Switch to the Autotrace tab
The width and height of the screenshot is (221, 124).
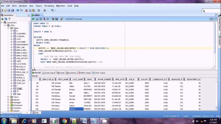coord(71,73)
